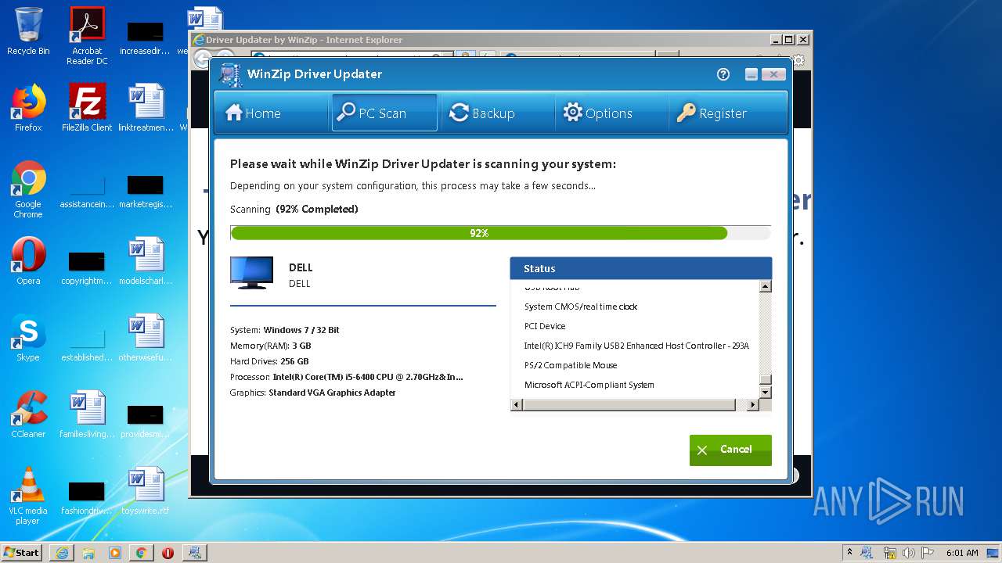
Task: Click WinZip Driver Updater taskbar button
Action: tap(195, 553)
